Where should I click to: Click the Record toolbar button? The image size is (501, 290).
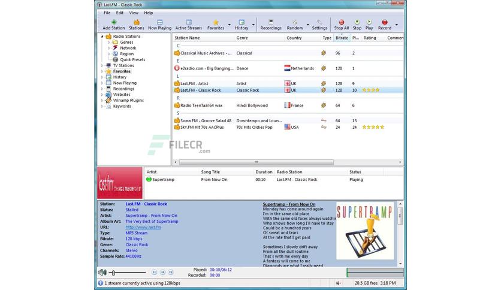pos(385,25)
